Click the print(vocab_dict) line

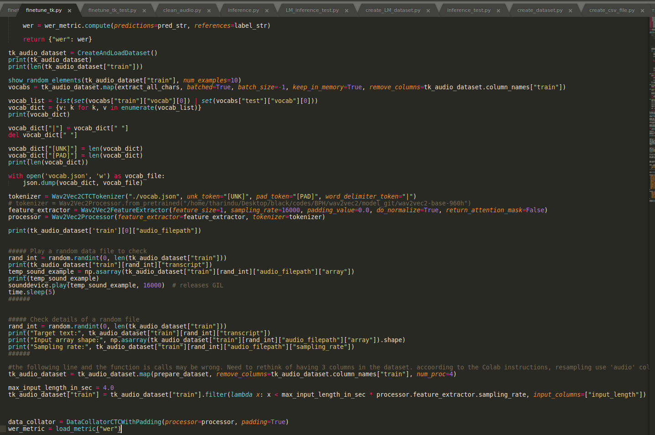click(39, 115)
